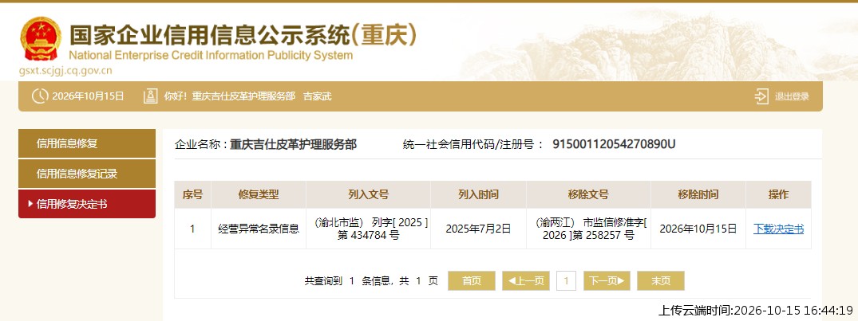858x321 pixels.
Task: Click the upload timestamp 2026-10-15 16:44:19
Action: point(793,311)
